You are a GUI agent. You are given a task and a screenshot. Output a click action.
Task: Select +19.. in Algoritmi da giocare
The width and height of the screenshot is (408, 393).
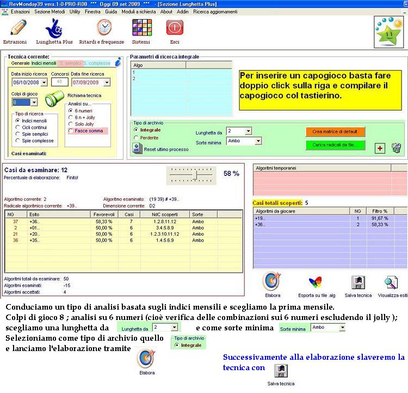(x=330, y=218)
